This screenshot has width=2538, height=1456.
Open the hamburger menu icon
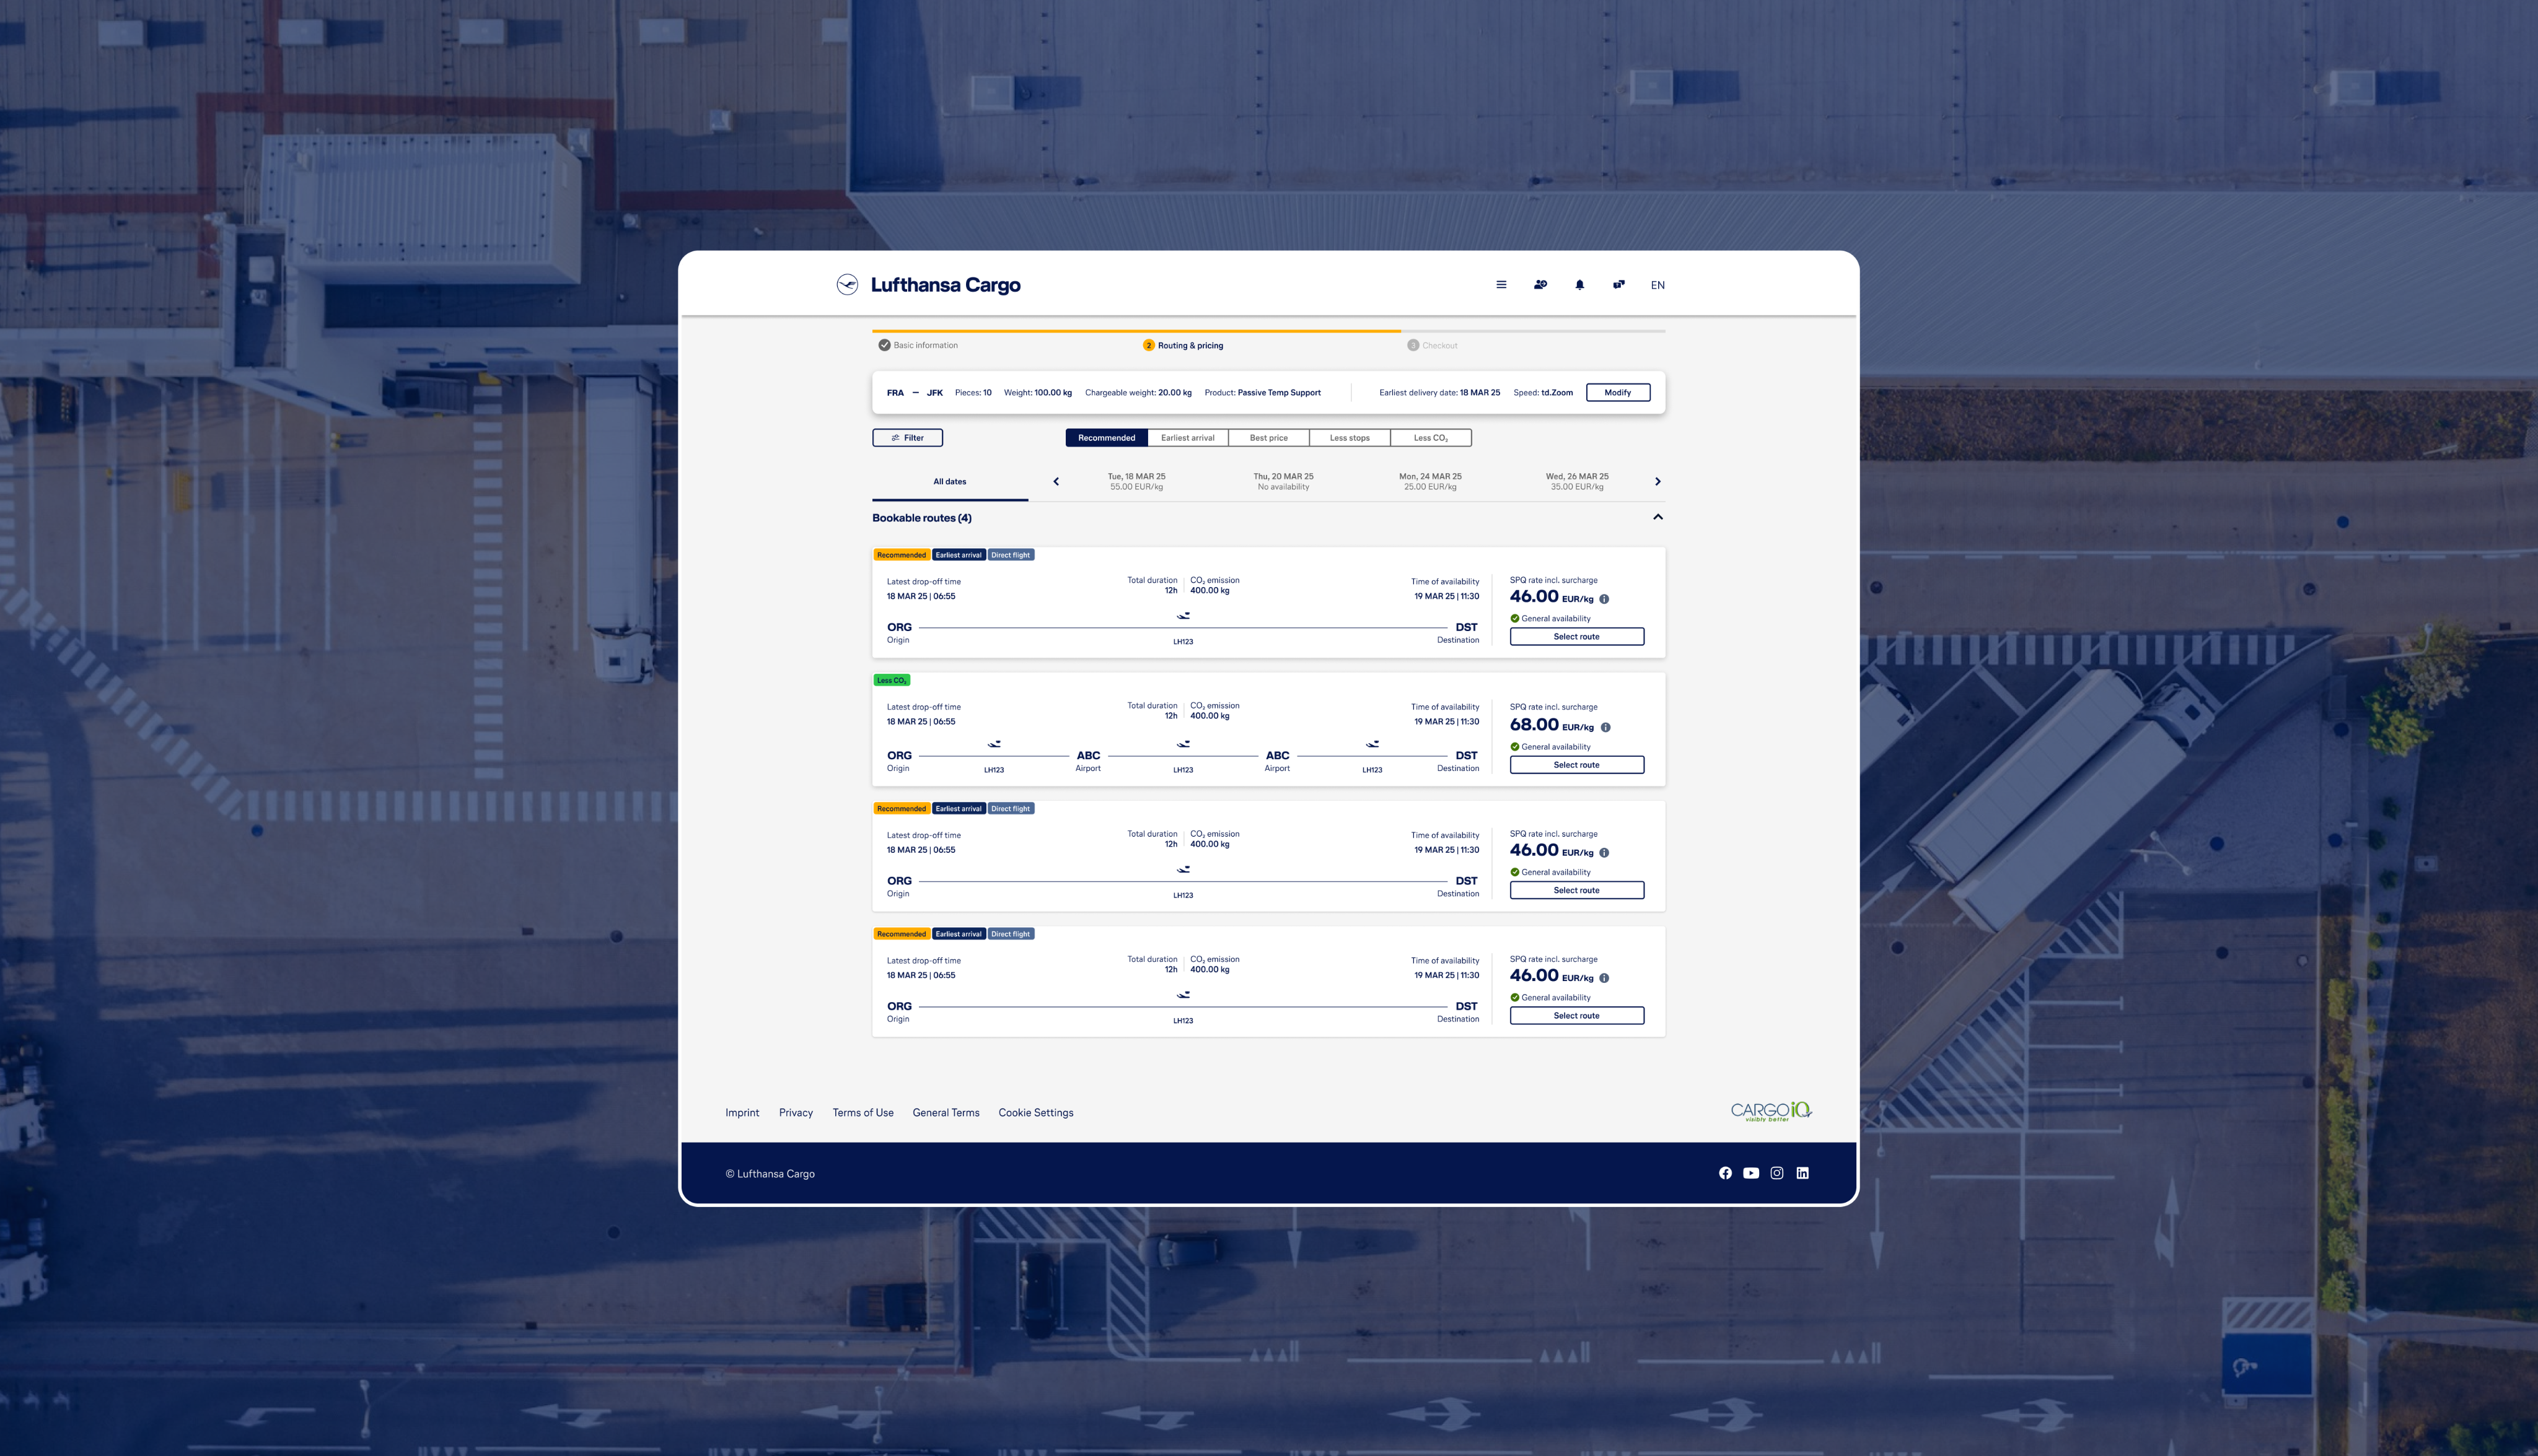pyautogui.click(x=1501, y=285)
